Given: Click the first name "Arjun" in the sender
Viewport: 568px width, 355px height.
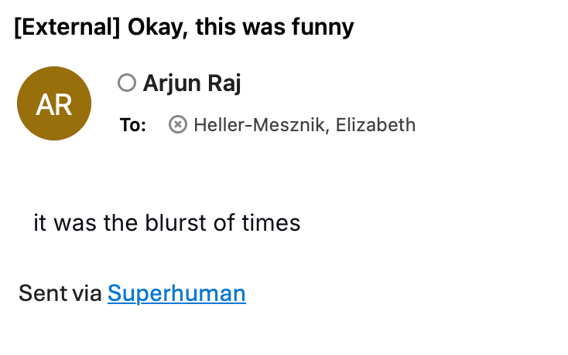Looking at the screenshot, I should (172, 83).
